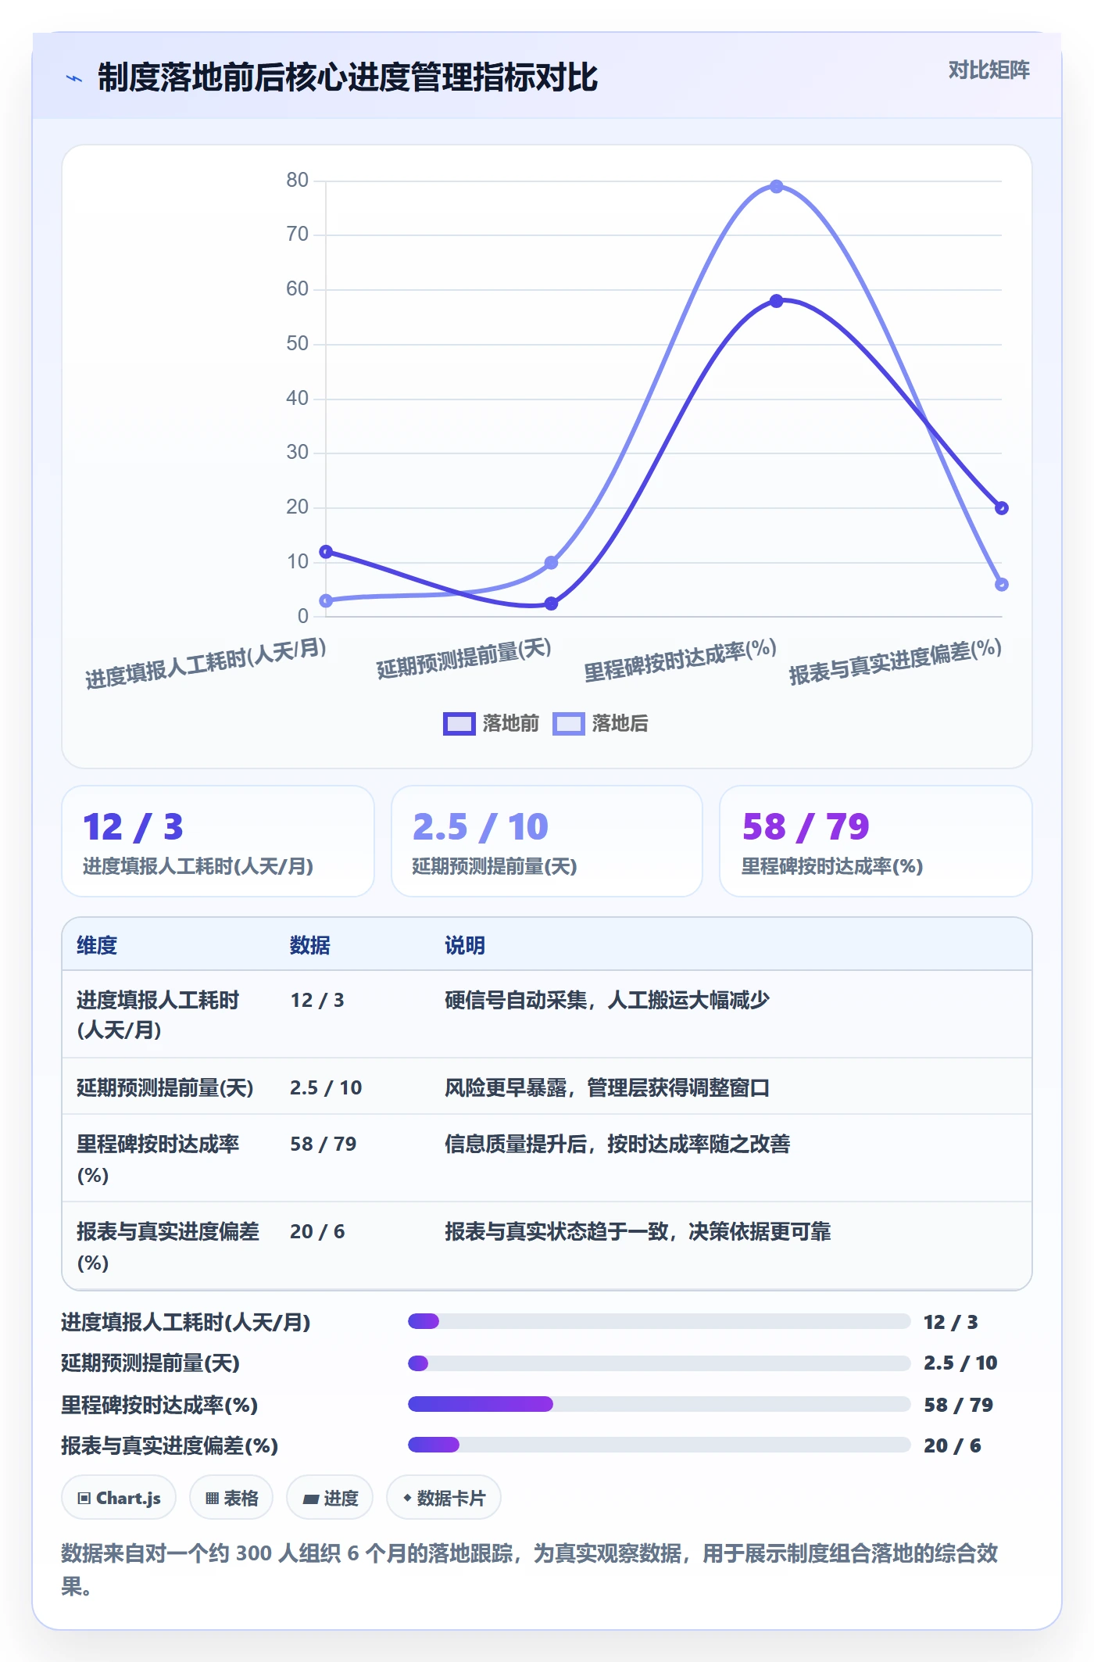Click the 落地后 data point at 6

(x=1002, y=584)
